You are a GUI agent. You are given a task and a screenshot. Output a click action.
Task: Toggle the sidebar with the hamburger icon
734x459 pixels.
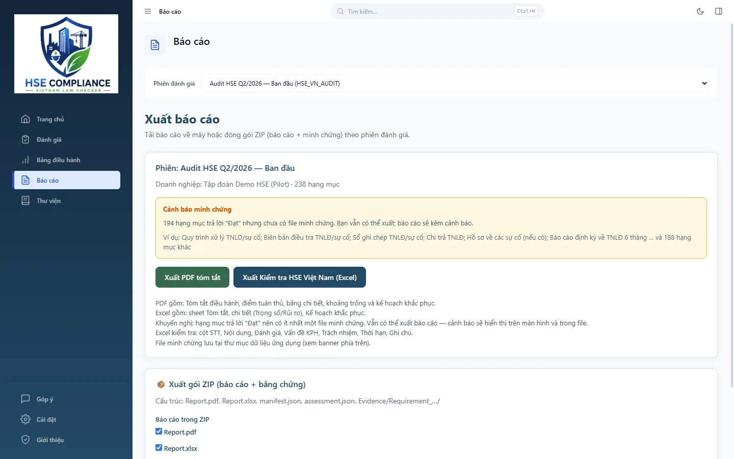tap(148, 11)
